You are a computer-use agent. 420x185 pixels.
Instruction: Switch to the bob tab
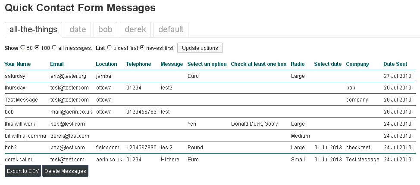pyautogui.click(x=105, y=30)
